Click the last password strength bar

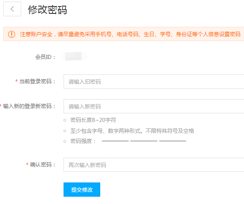click(x=173, y=141)
